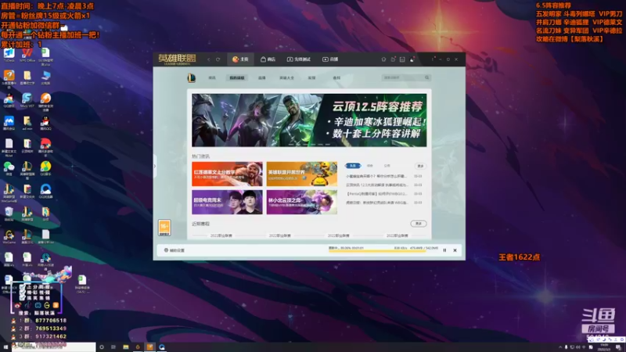Open the 林小北云顶之弈 card

[302, 202]
